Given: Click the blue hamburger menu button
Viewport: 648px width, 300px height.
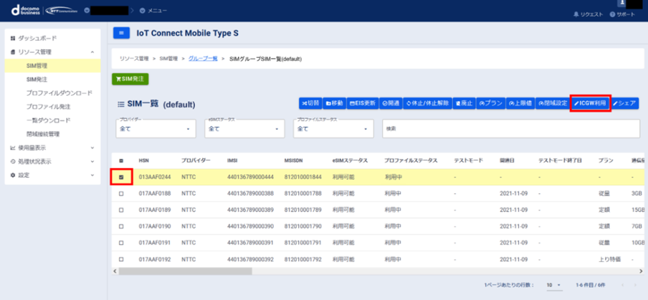Looking at the screenshot, I should tap(121, 33).
